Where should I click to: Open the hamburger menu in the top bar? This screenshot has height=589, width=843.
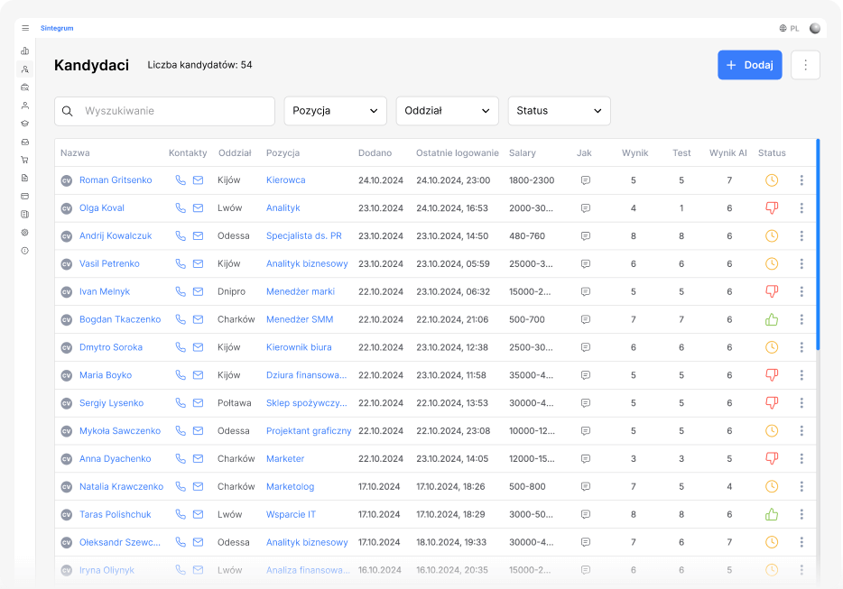tap(25, 28)
